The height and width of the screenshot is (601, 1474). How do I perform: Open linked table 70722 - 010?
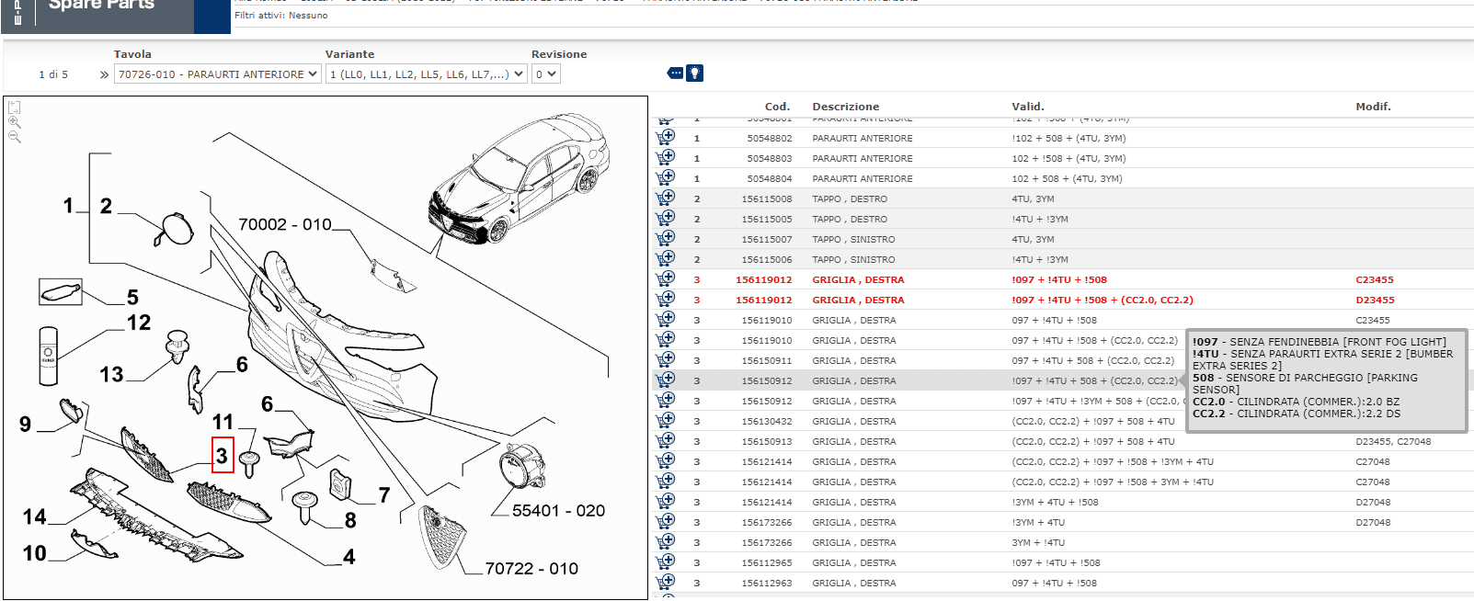[531, 569]
